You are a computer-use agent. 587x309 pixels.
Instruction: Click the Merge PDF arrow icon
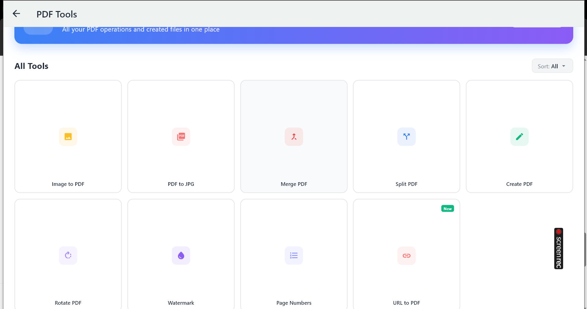294,137
